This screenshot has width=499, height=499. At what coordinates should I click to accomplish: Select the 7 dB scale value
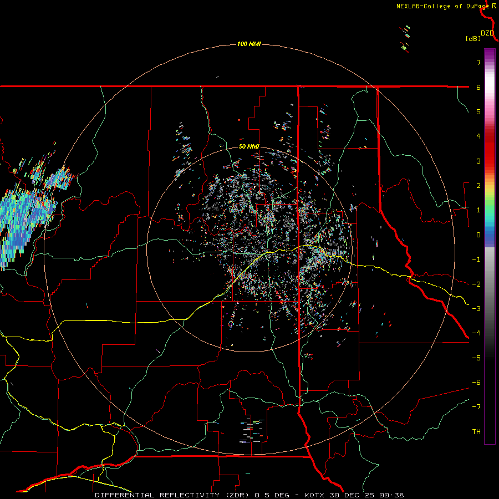pos(478,62)
